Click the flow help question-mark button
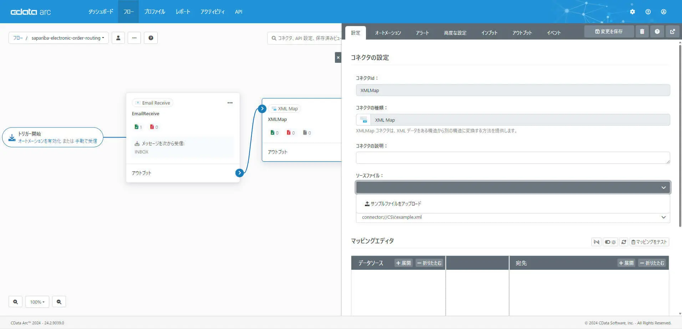Image resolution: width=682 pixels, height=329 pixels. point(151,38)
